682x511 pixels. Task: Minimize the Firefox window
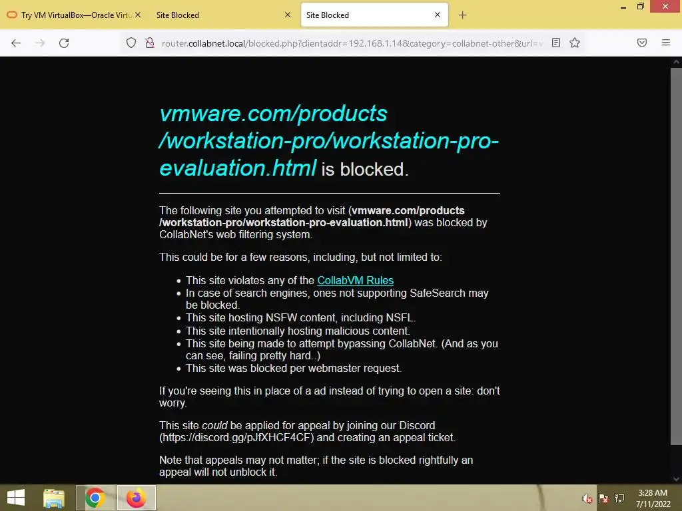623,7
